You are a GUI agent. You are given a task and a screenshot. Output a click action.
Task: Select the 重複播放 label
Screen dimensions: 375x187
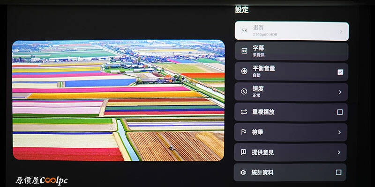click(x=263, y=112)
